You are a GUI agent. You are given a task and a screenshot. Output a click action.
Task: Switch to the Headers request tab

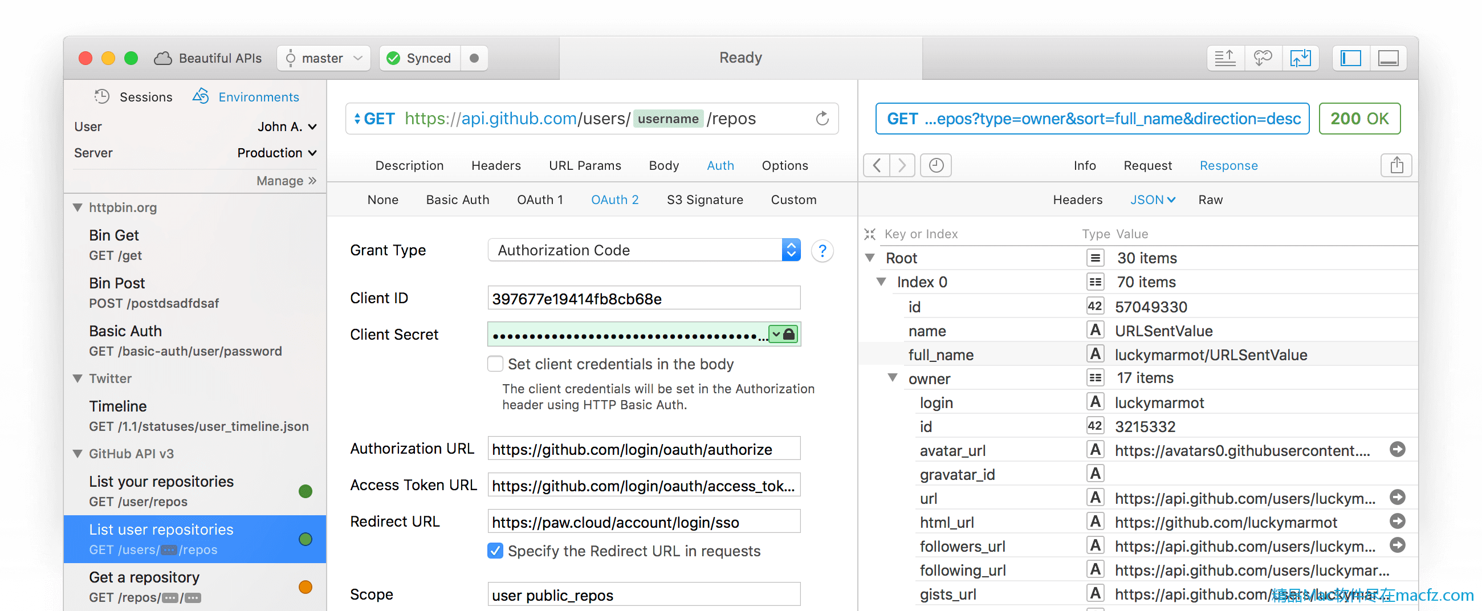coord(496,166)
